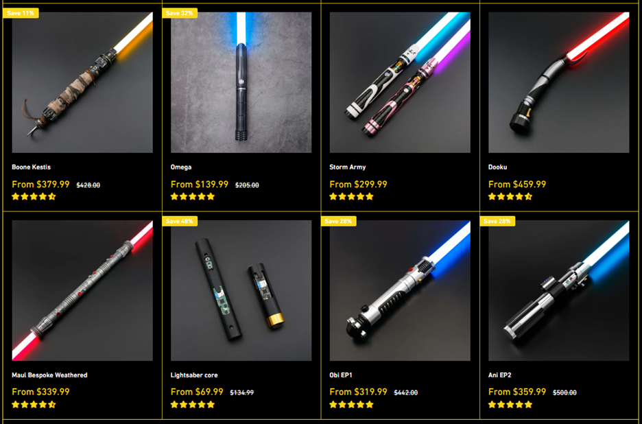642x424 pixels.
Task: Open the Storm Army lightsaber product image
Action: click(x=400, y=82)
